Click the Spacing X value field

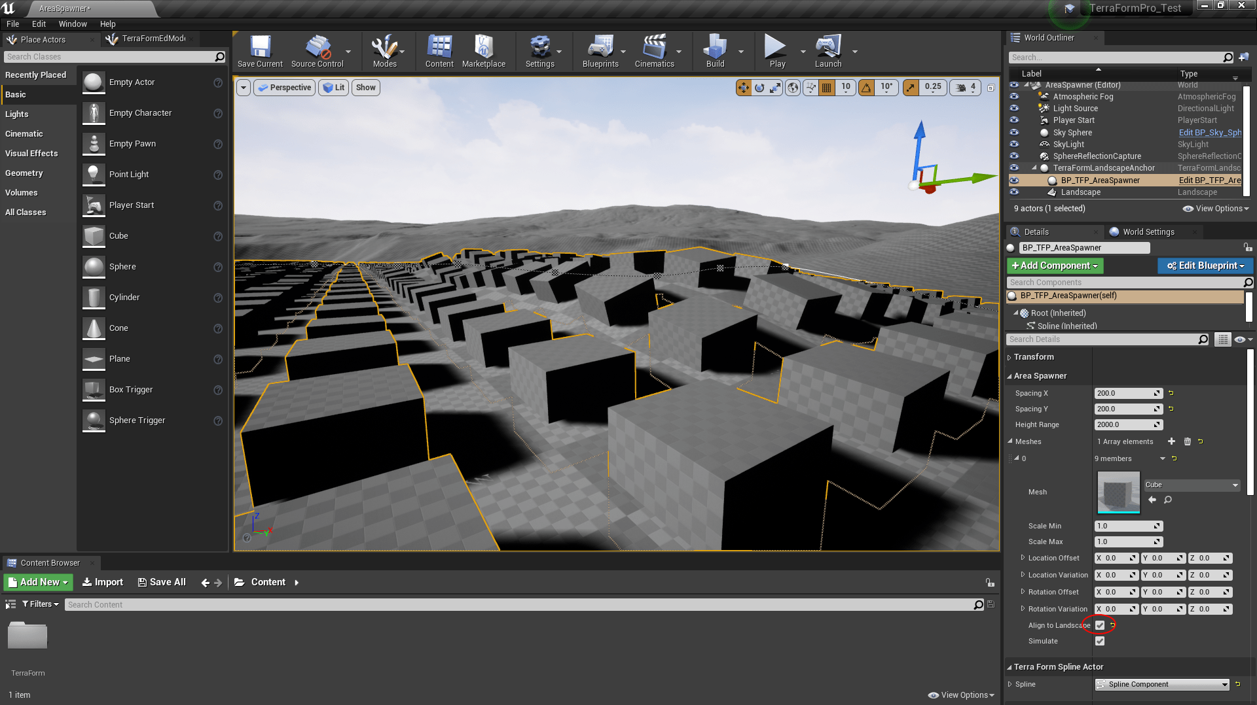(x=1125, y=393)
